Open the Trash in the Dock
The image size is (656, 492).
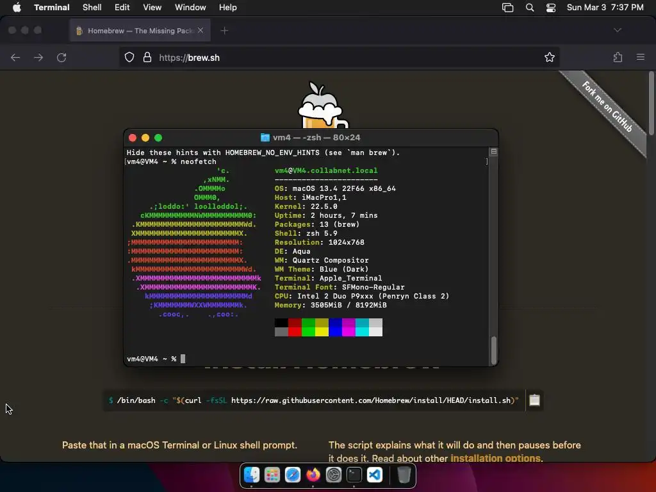click(x=404, y=475)
